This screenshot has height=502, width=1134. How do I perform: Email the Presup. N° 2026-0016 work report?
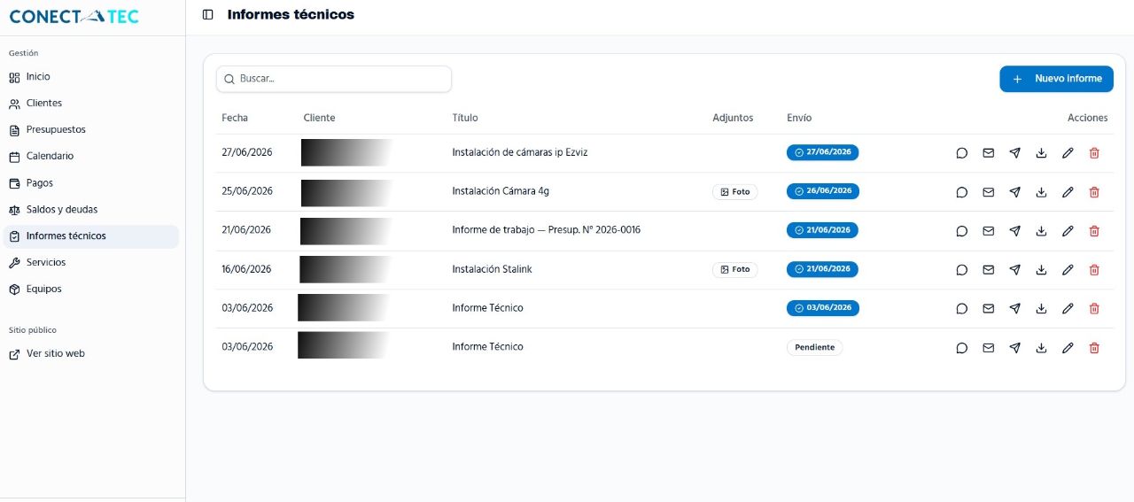(x=988, y=231)
